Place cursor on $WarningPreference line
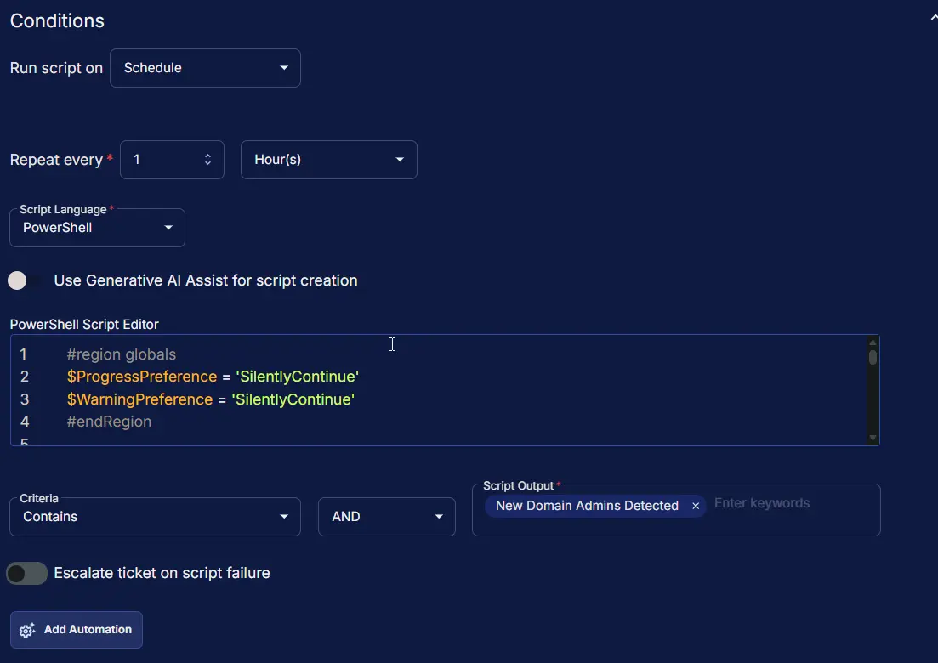 pos(210,399)
